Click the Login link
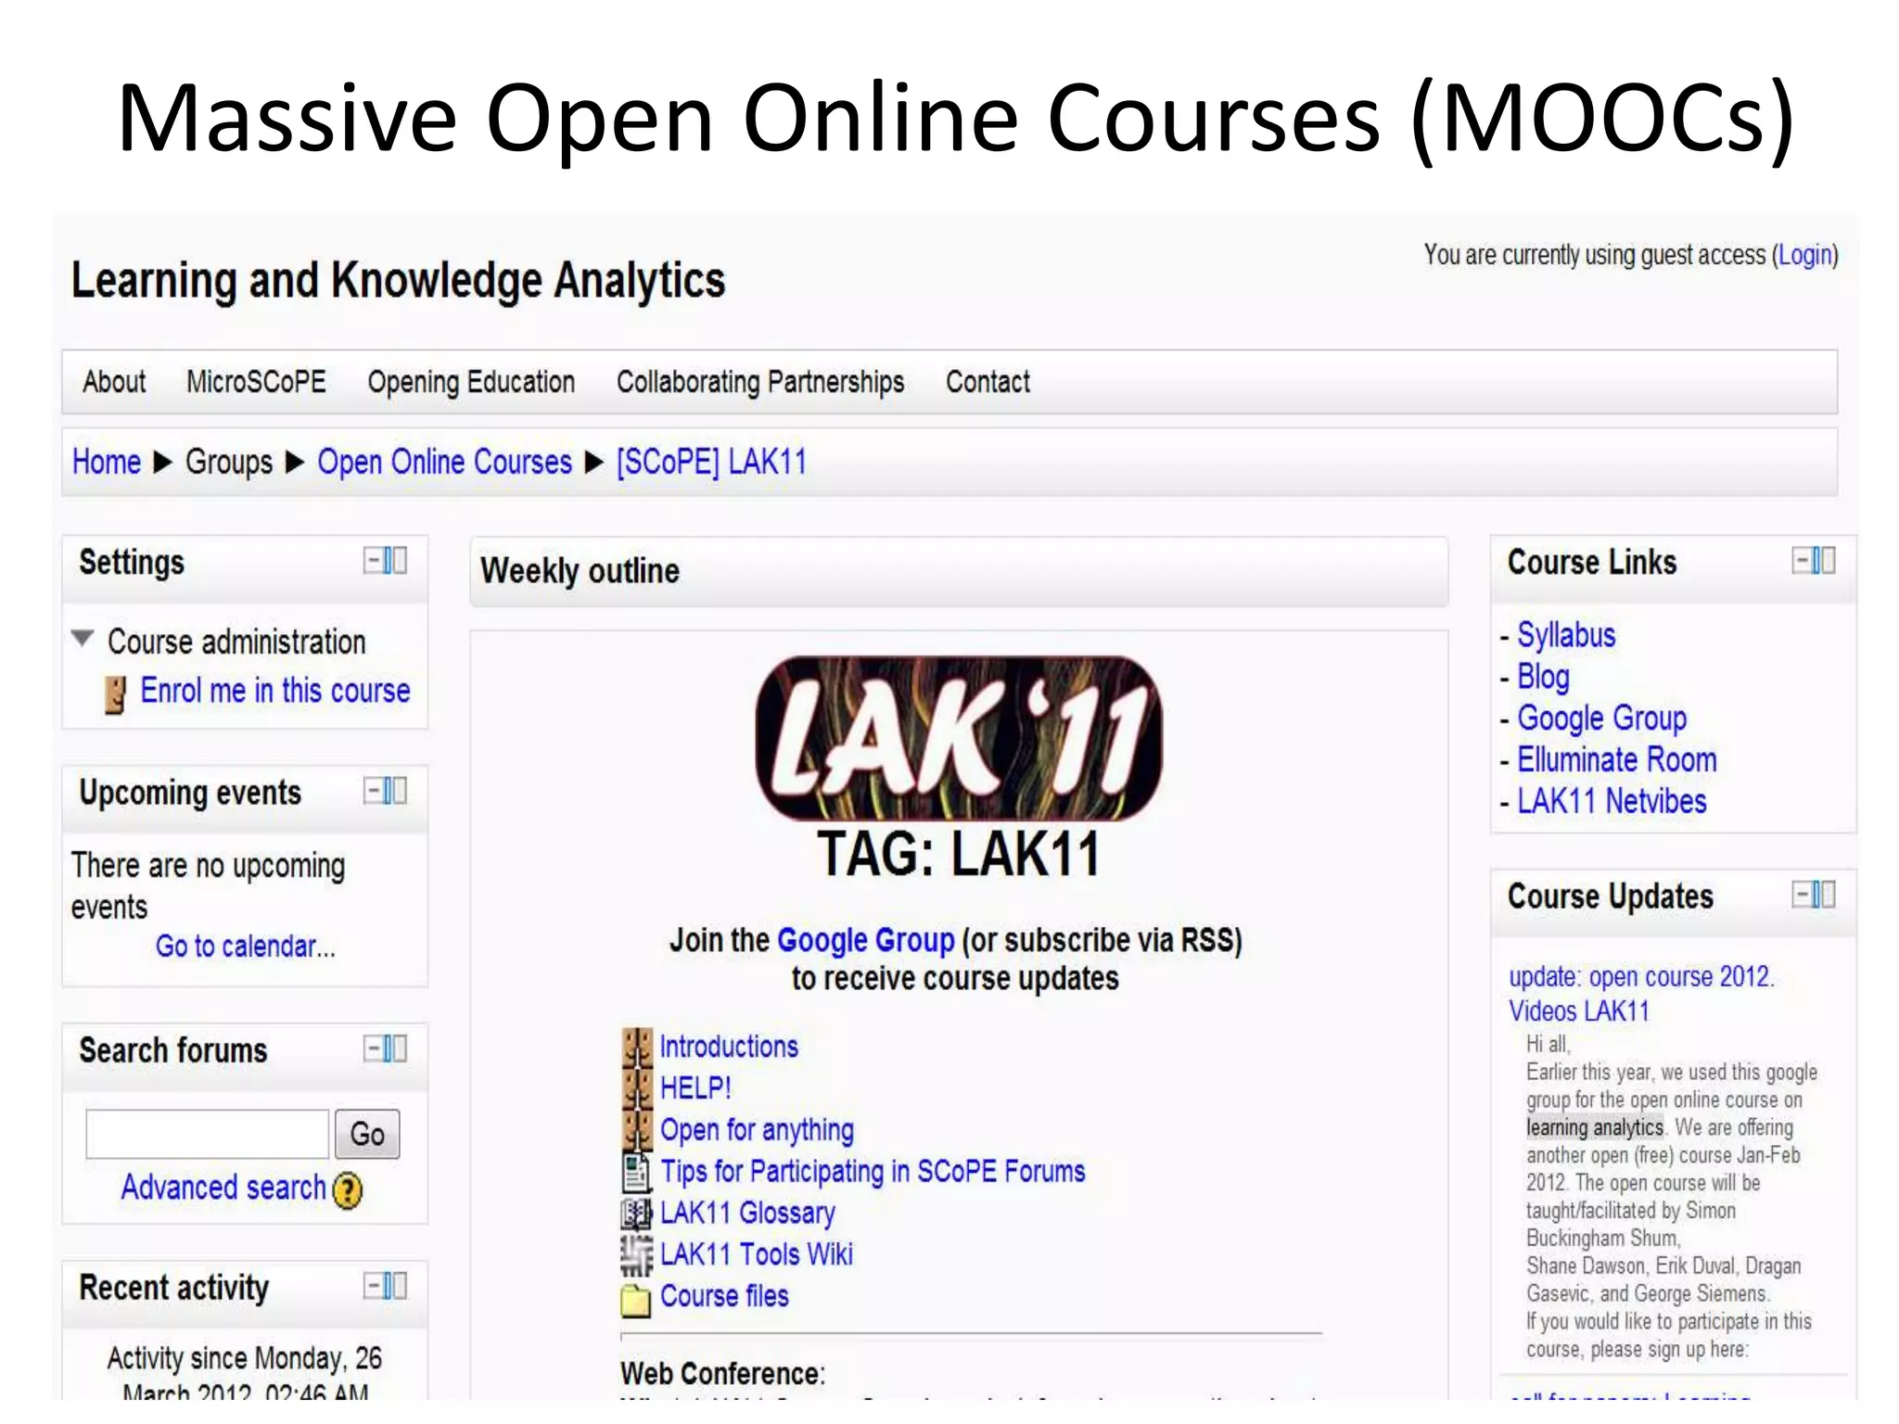1899x1424 pixels. pos(1803,255)
